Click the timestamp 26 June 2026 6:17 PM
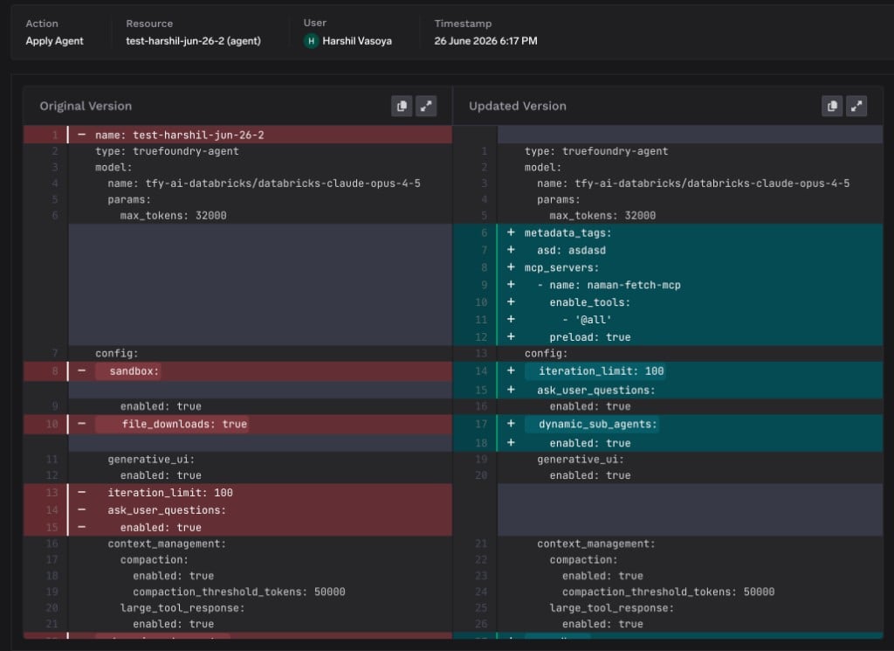894x651 pixels. [x=485, y=41]
